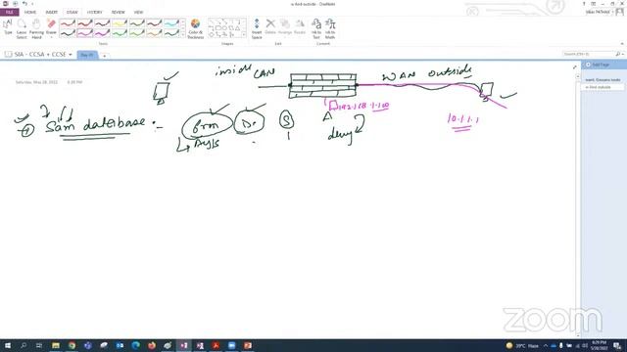Click the Undo arrow in quick access toolbar
This screenshot has height=352, width=627.
pos(24,4)
